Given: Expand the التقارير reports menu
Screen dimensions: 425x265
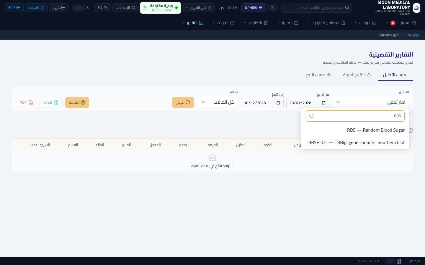Looking at the screenshot, I should [193, 23].
